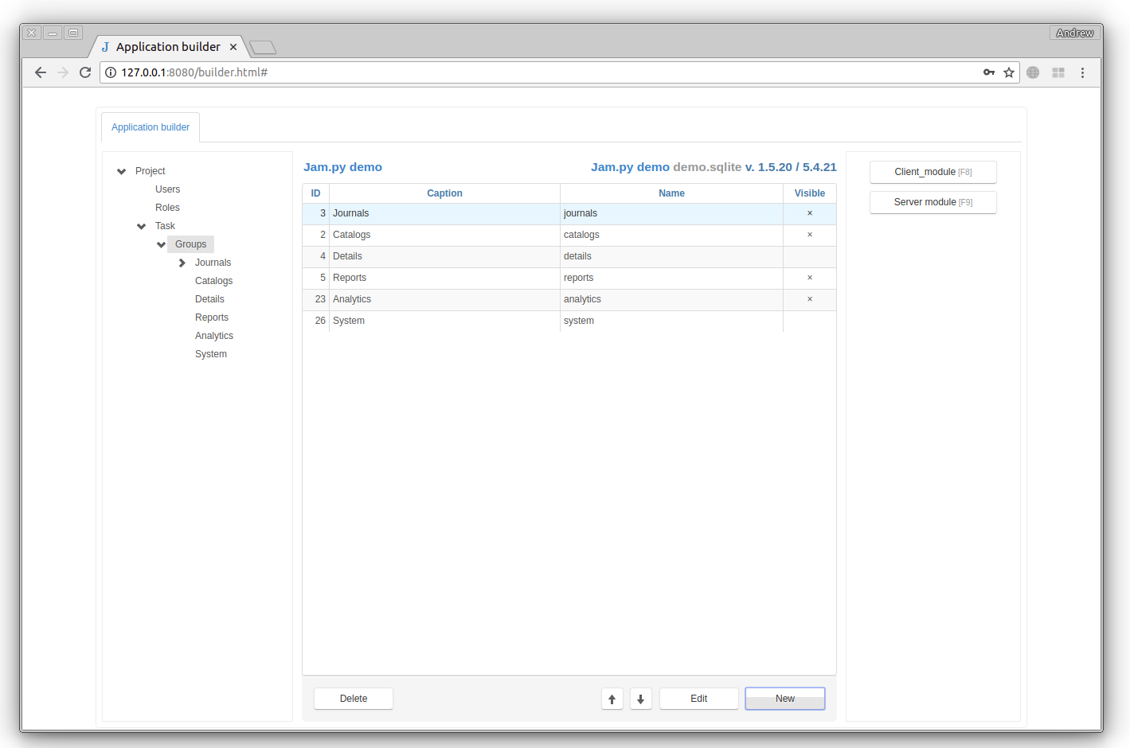Click the 'system' name cell

point(671,321)
